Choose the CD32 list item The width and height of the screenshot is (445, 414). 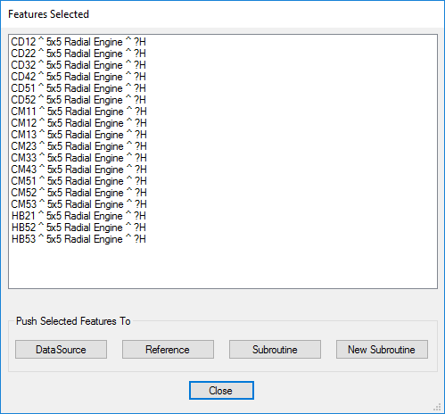[78, 65]
